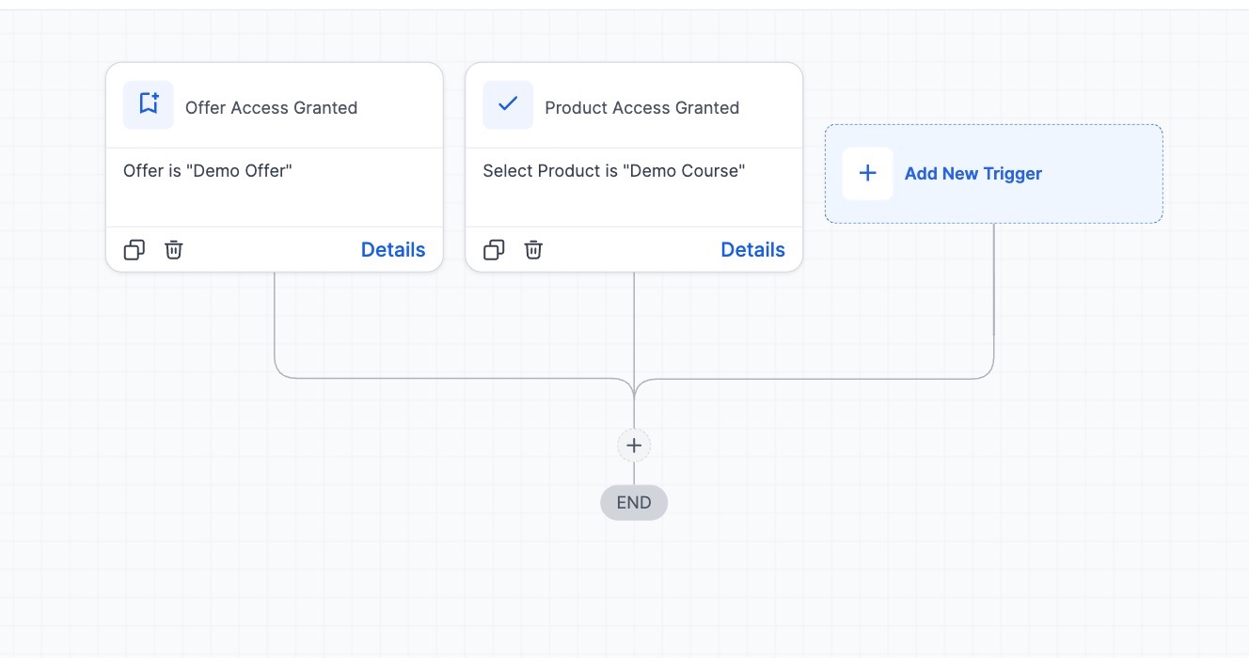Click the "Add New Trigger" label
The image size is (1249, 658).
point(973,174)
